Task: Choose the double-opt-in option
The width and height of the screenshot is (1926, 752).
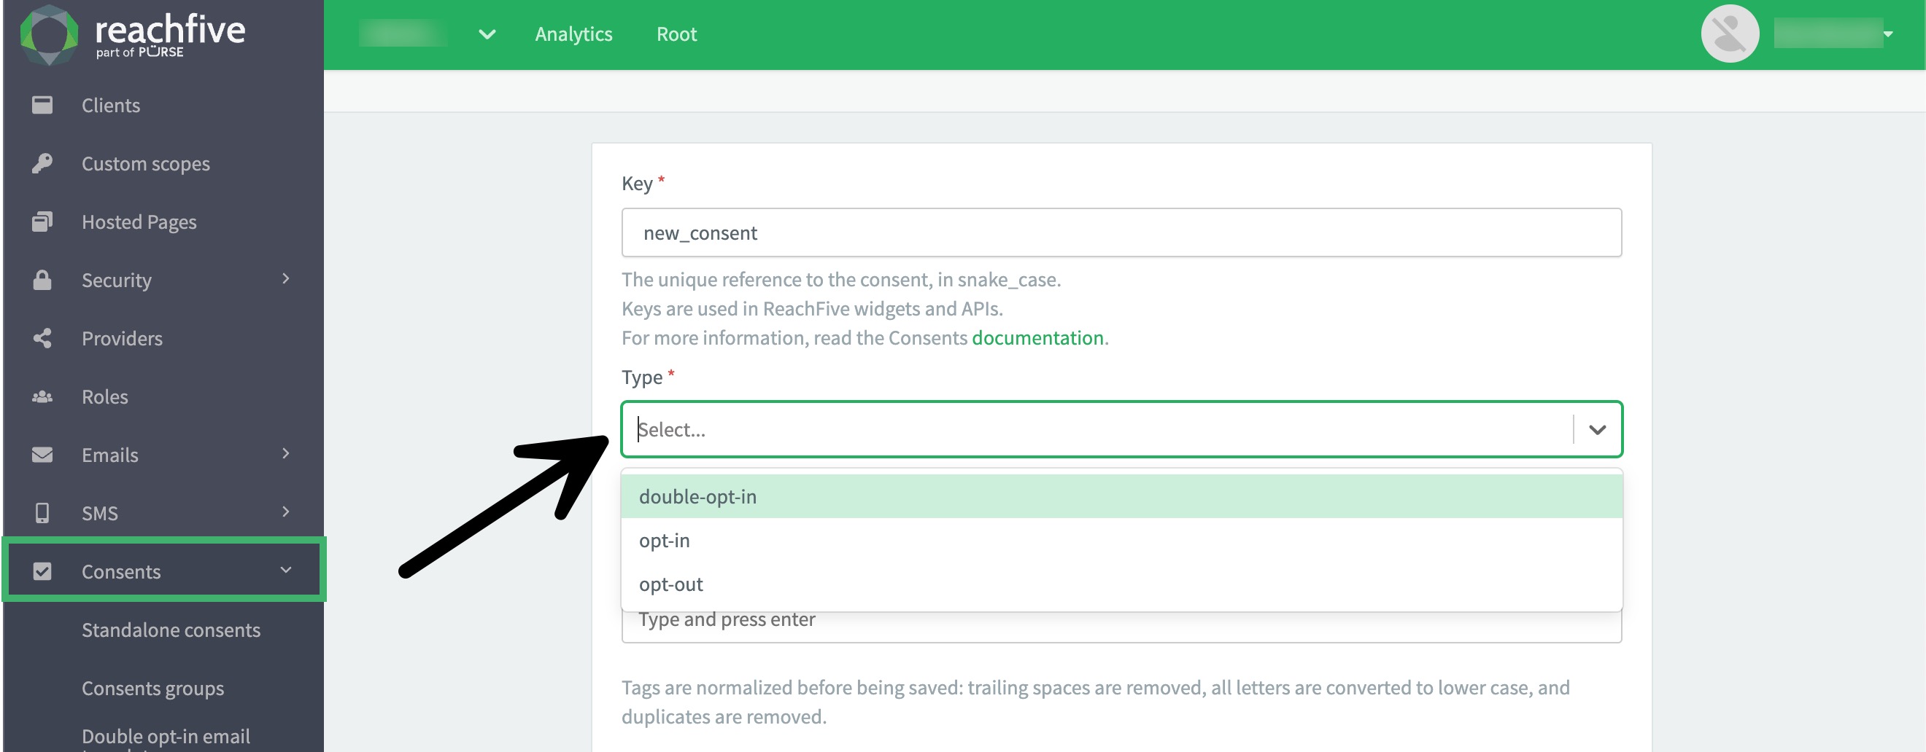Action: (x=1121, y=497)
